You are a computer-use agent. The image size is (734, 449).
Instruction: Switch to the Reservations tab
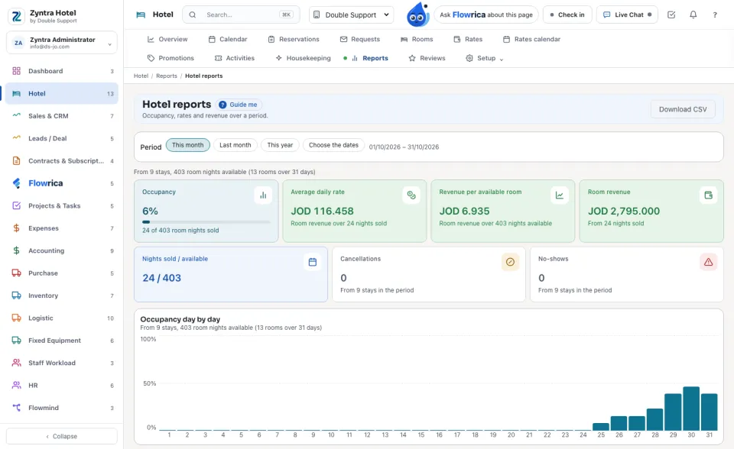(294, 39)
